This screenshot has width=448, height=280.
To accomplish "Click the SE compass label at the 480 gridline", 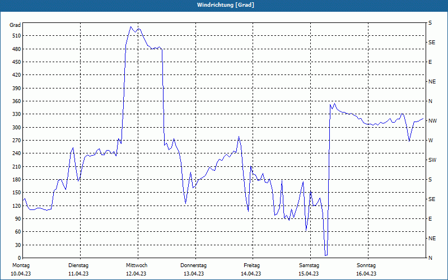I will [x=432, y=43].
